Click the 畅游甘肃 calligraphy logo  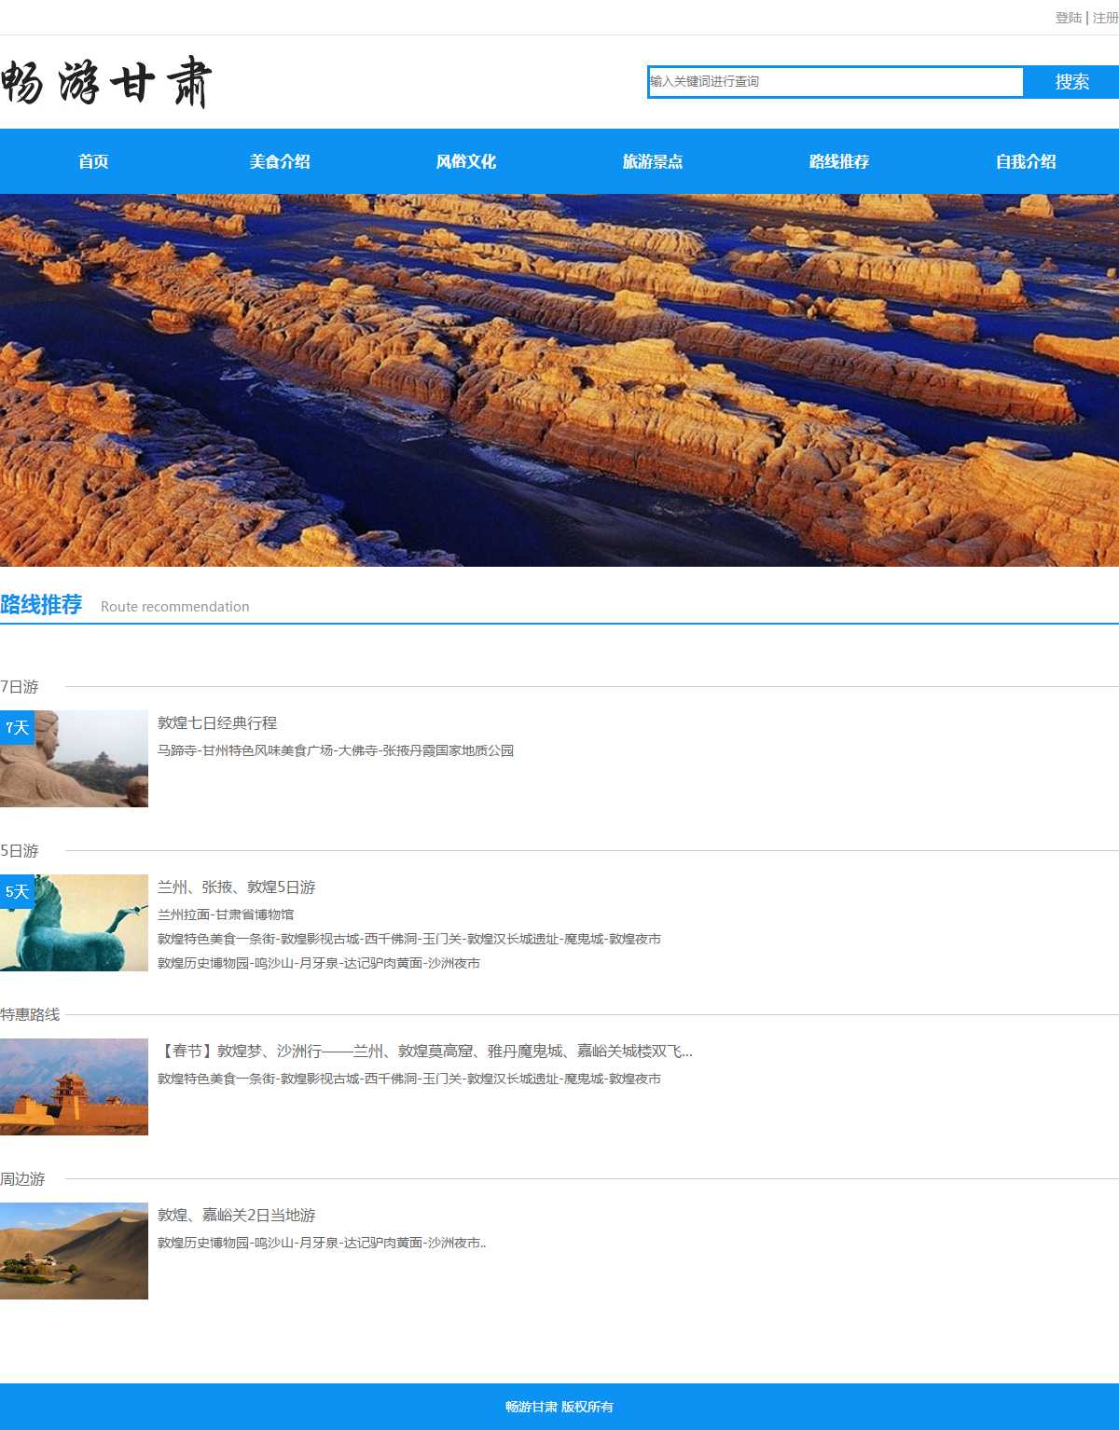pyautogui.click(x=106, y=82)
